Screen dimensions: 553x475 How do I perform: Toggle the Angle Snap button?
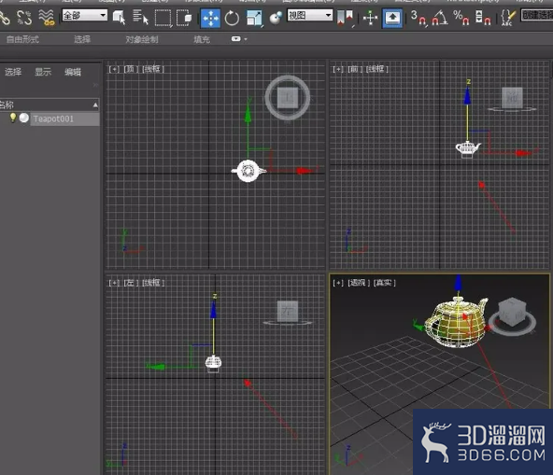[x=440, y=18]
